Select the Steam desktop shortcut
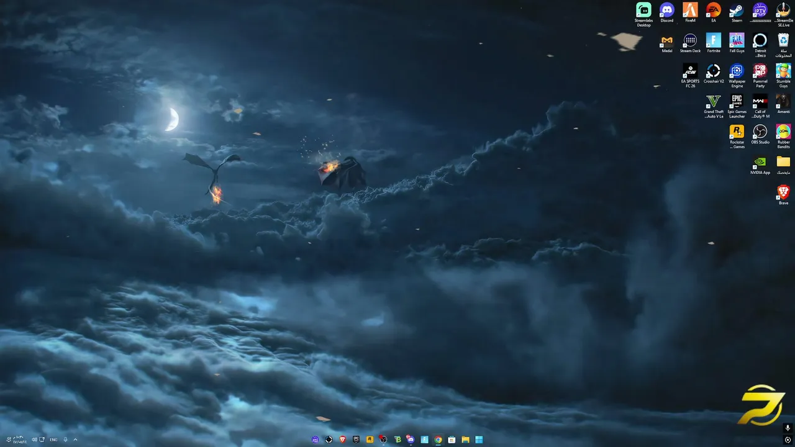Screen dimensions: 795x447 pyautogui.click(x=737, y=13)
